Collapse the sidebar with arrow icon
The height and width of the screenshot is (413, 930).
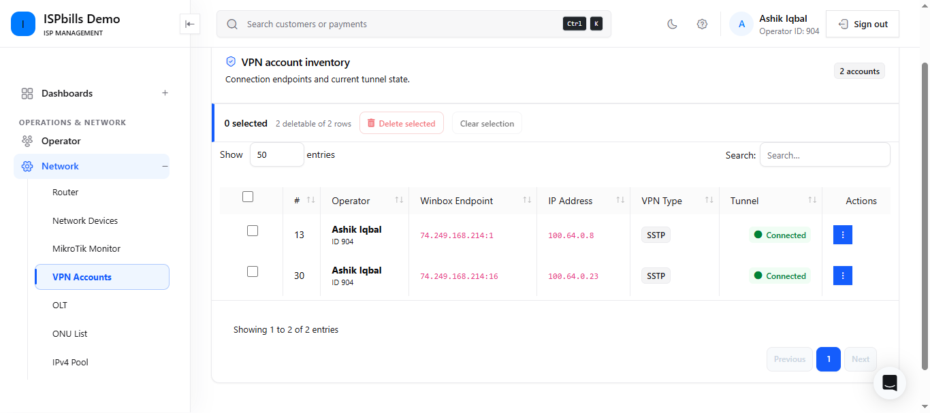(x=190, y=24)
